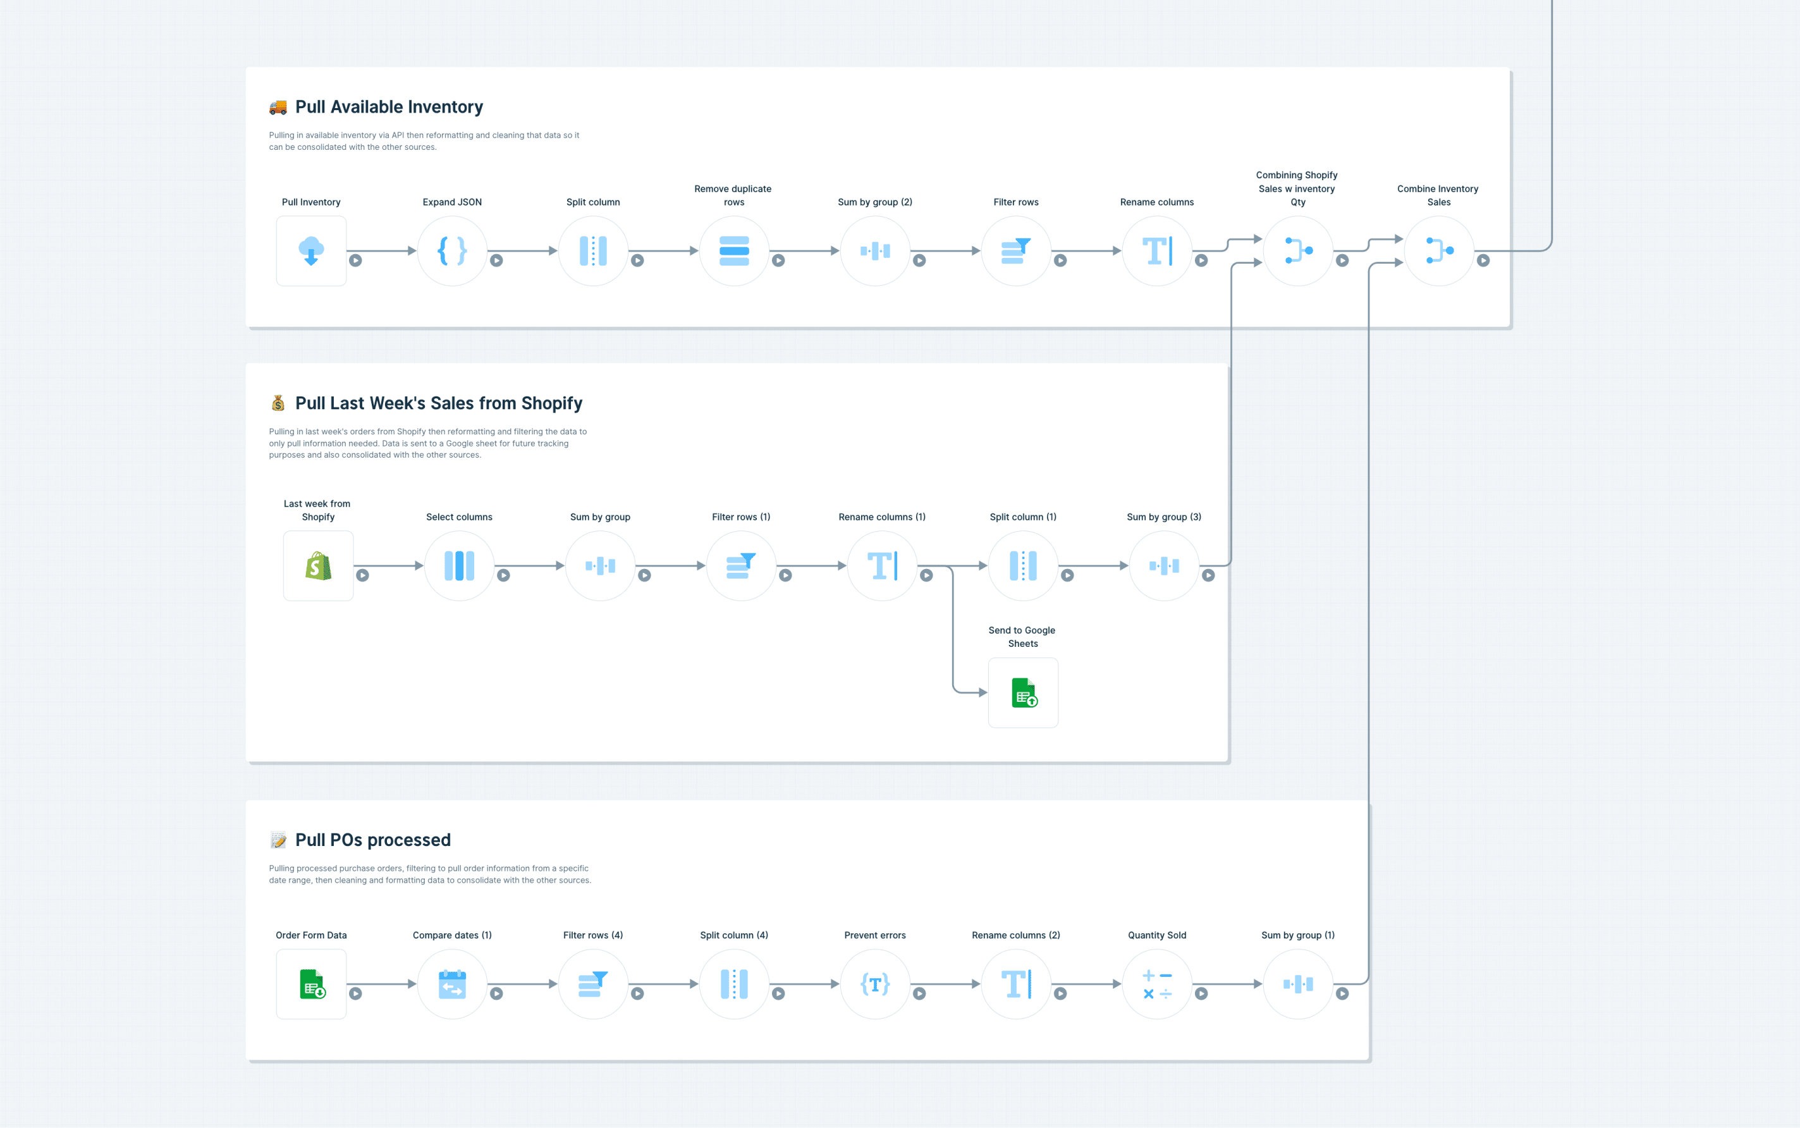Click the Sum by group node in Shopify section
Viewport: 1800px width, 1128px height.
click(601, 565)
